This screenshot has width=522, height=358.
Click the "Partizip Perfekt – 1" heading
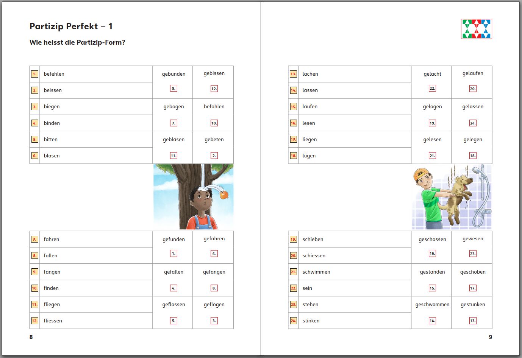[x=71, y=26]
